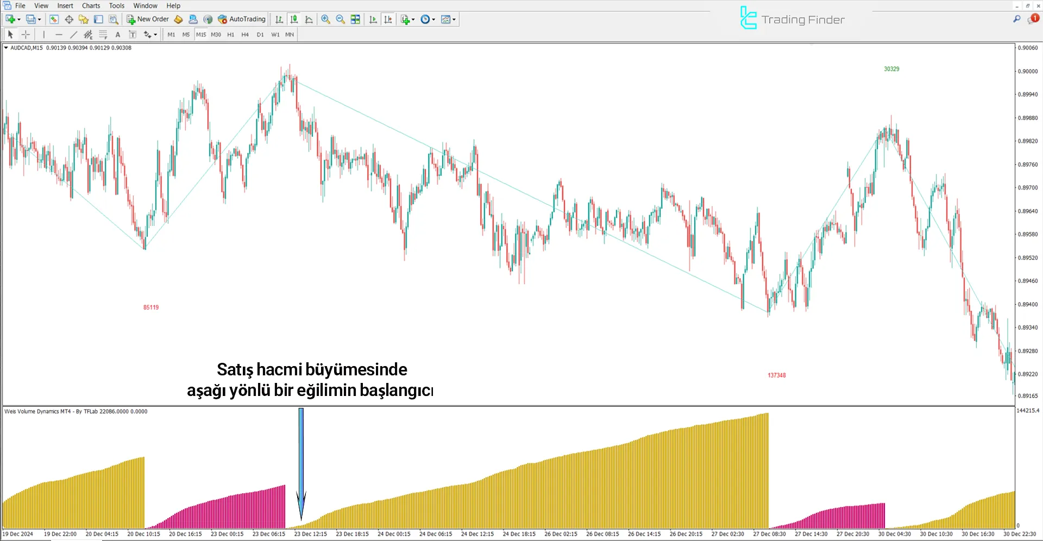Click the Zoom In magnifier icon
Screen dimensions: 1043x541
325,20
